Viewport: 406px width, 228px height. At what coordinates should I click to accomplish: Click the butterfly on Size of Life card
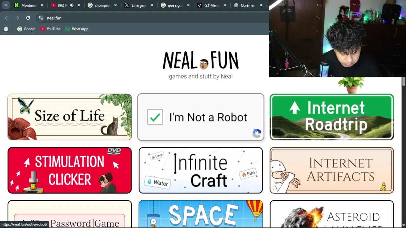pyautogui.click(x=26, y=105)
